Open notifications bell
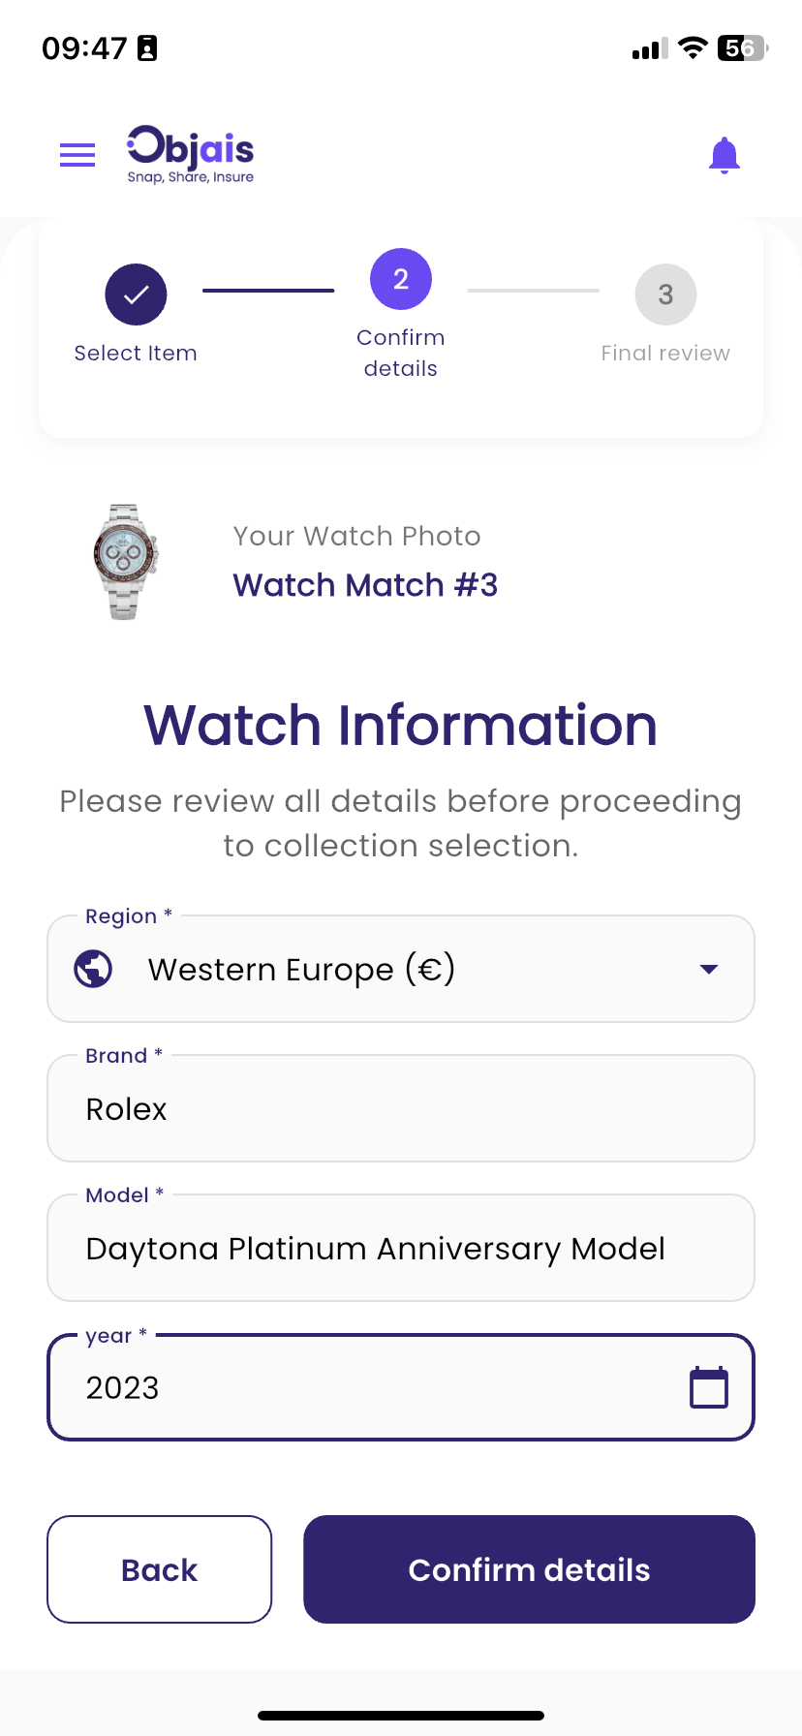Screen dimensions: 802x1736 [x=724, y=155]
